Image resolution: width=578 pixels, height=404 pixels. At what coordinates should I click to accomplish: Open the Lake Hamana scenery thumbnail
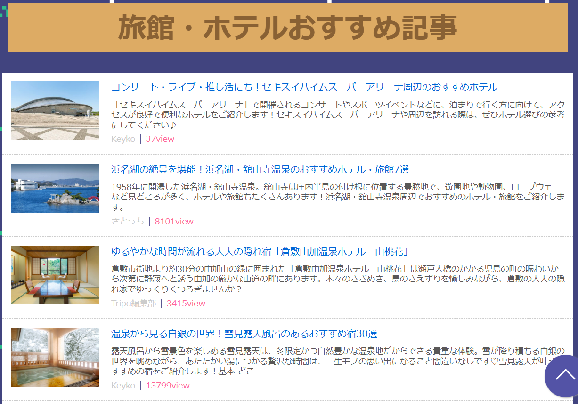coord(55,188)
